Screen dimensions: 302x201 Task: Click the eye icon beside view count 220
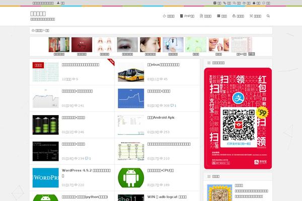(x=76, y=184)
